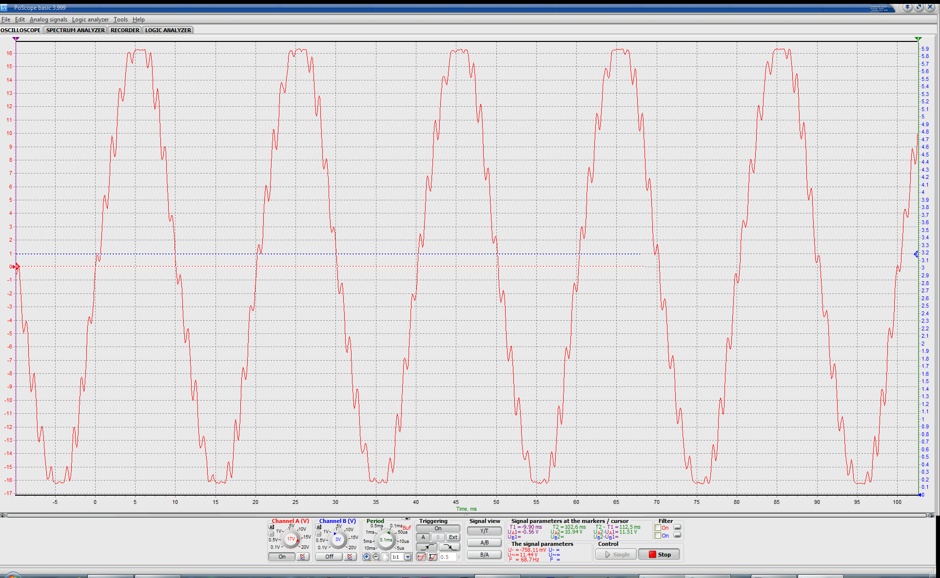Image resolution: width=940 pixels, height=578 pixels.
Task: Open the File menu
Action: click(6, 19)
